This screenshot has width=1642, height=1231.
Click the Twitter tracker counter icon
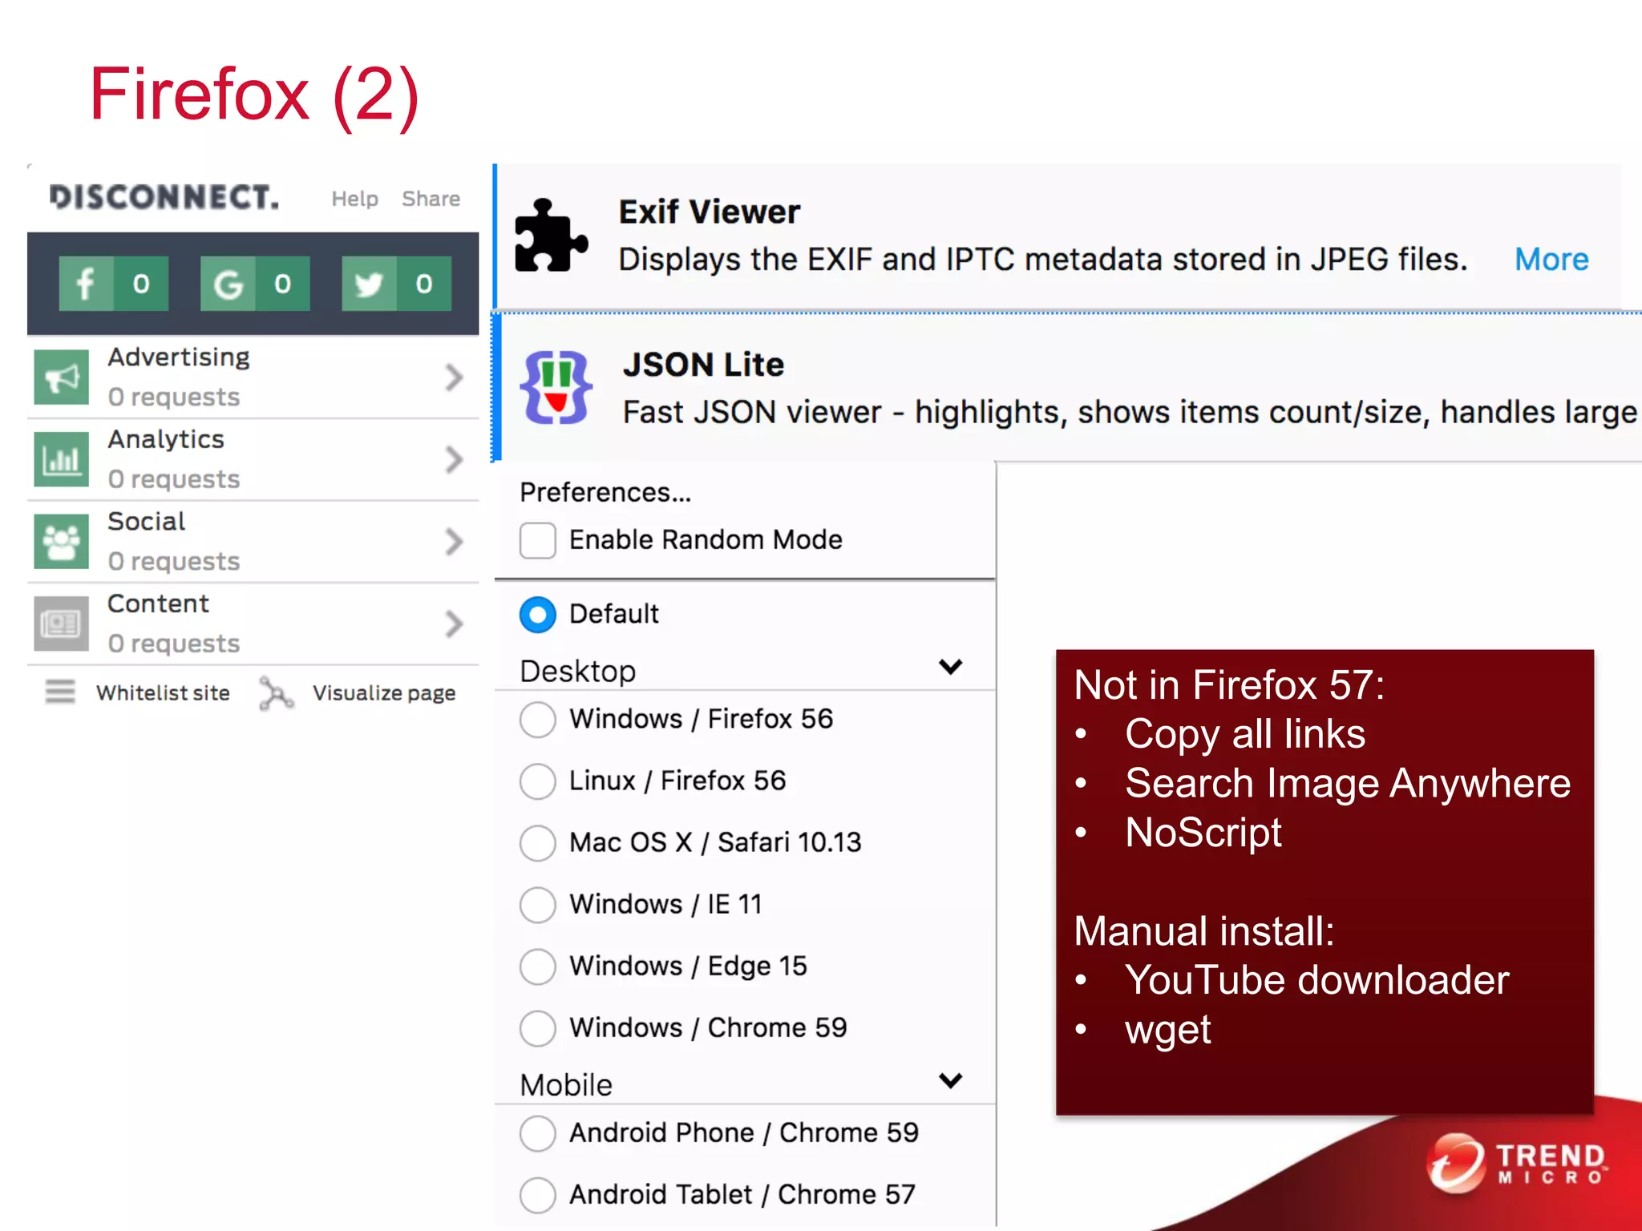pos(396,284)
